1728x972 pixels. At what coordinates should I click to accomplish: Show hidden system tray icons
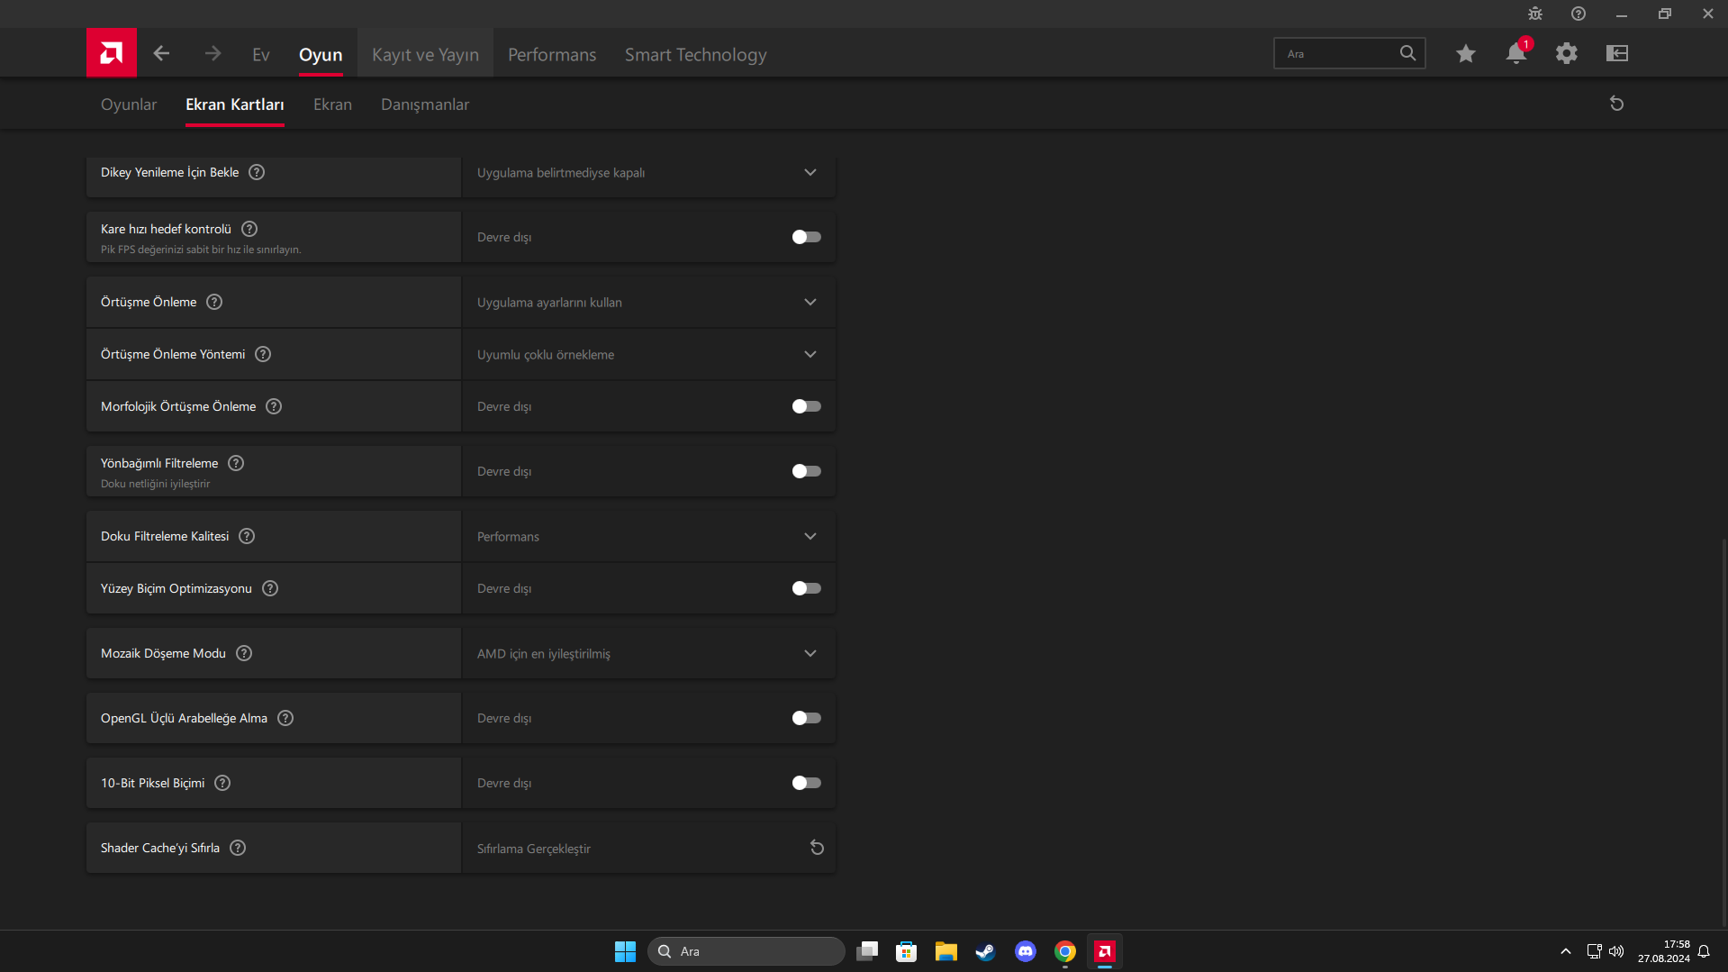1566,951
